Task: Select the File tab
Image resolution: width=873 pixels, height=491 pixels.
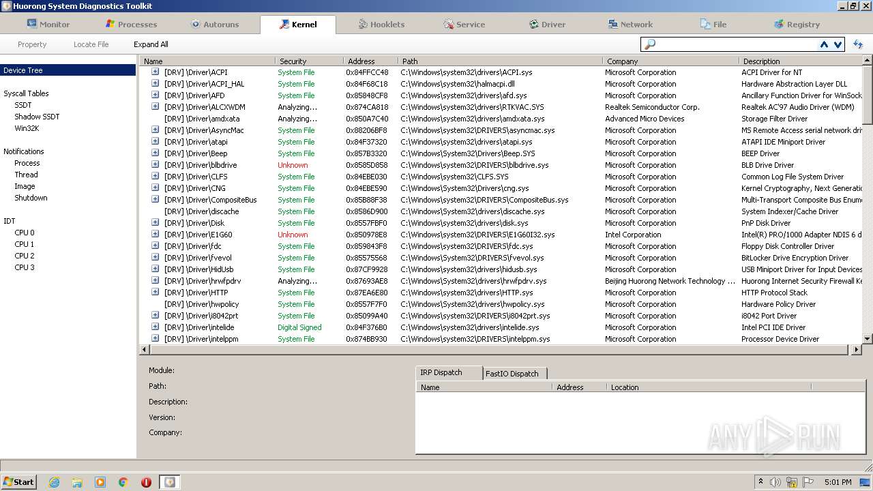Action: [713, 24]
